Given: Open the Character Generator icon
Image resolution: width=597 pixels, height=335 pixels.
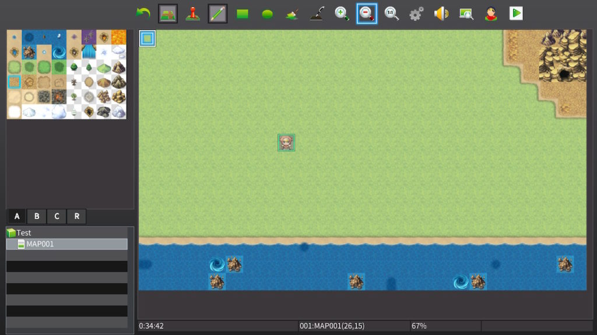Looking at the screenshot, I should pos(491,13).
